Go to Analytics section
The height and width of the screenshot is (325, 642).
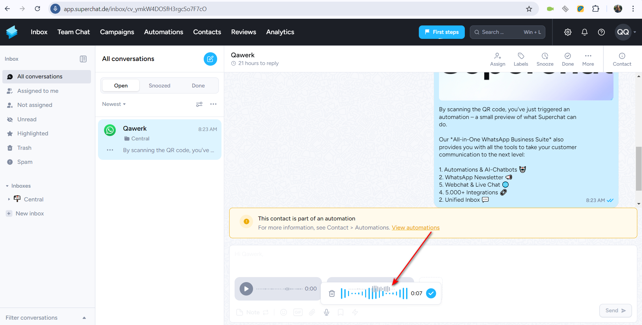click(x=280, y=32)
